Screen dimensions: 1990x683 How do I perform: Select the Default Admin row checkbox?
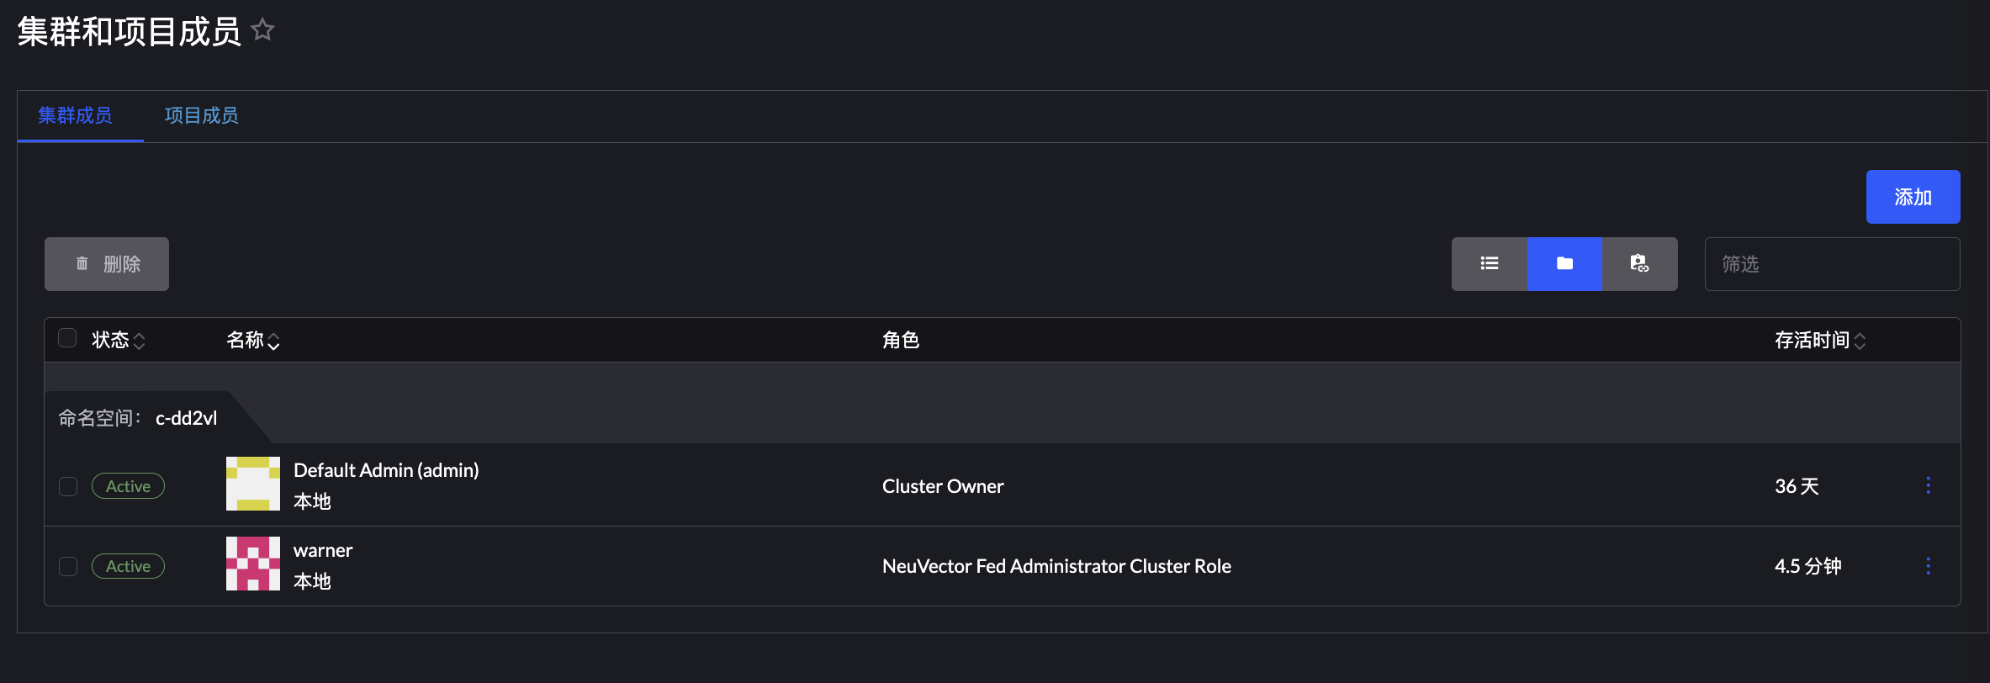(67, 485)
